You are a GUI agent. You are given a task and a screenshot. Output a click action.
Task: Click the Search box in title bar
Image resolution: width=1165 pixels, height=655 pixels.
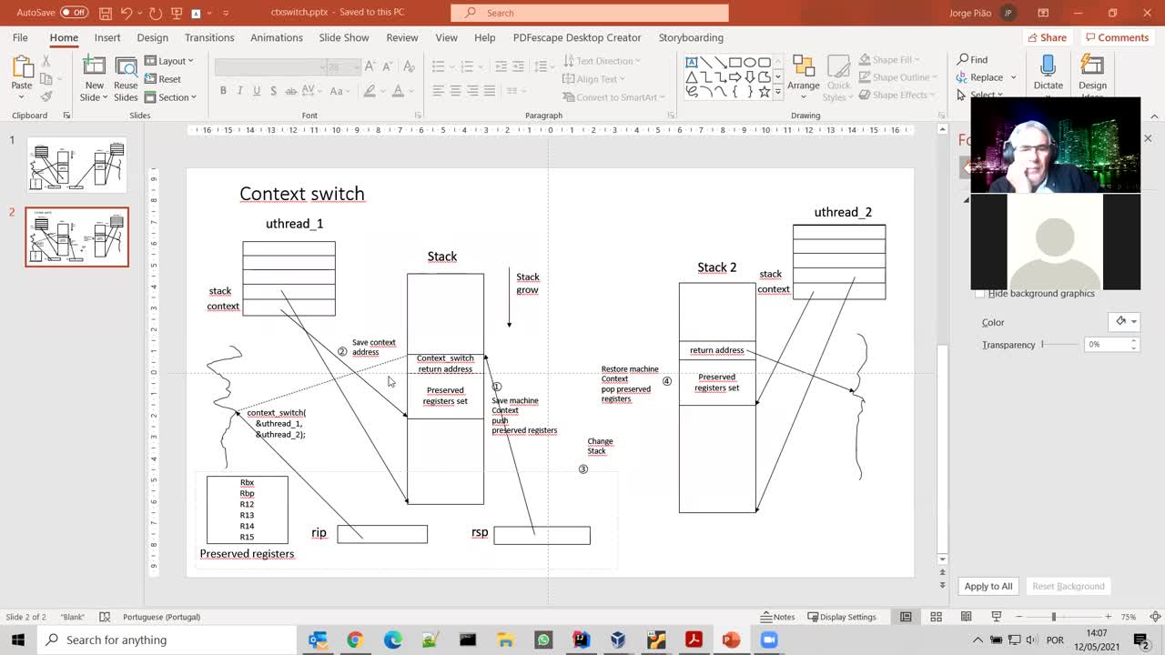590,13
